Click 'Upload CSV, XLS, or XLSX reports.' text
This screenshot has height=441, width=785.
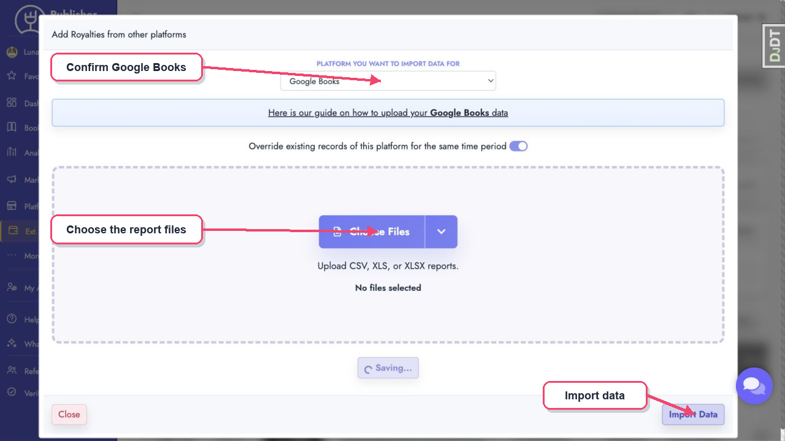click(388, 266)
